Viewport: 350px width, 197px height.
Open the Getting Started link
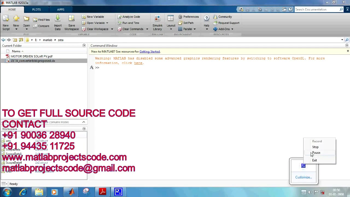(x=150, y=51)
